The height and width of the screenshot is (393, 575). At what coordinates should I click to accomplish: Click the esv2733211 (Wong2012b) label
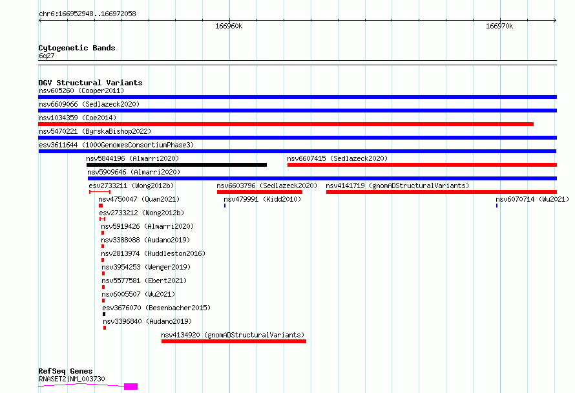[131, 186]
